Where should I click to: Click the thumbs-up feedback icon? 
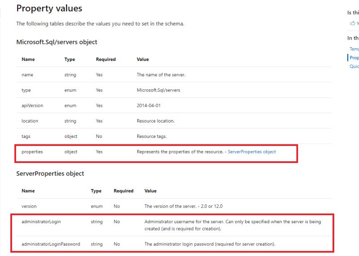[352, 23]
